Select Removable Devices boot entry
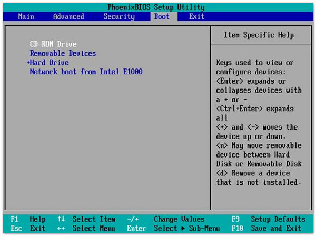Image resolution: width=316 pixels, height=236 pixels. (x=63, y=53)
